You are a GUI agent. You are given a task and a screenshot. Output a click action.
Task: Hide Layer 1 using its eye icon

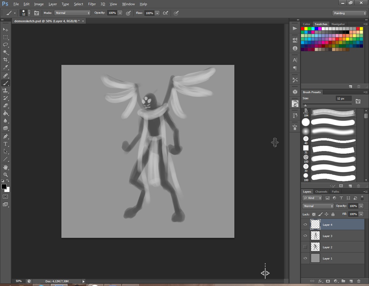[x=305, y=258]
